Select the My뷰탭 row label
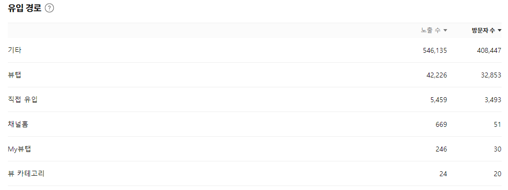The image size is (508, 190). click(x=19, y=149)
